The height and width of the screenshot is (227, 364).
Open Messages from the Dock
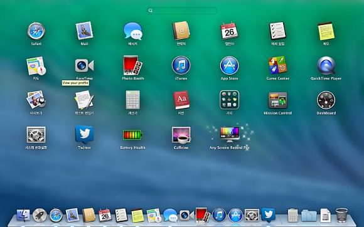click(x=170, y=216)
